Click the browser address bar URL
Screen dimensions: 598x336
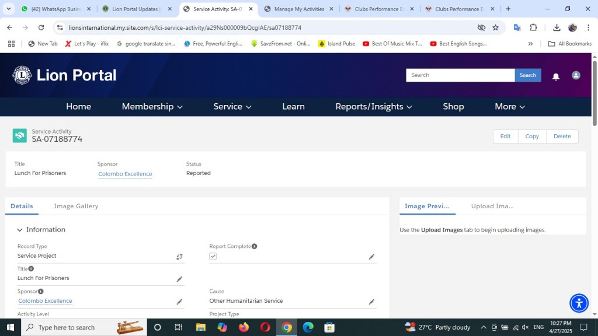pyautogui.click(x=185, y=27)
